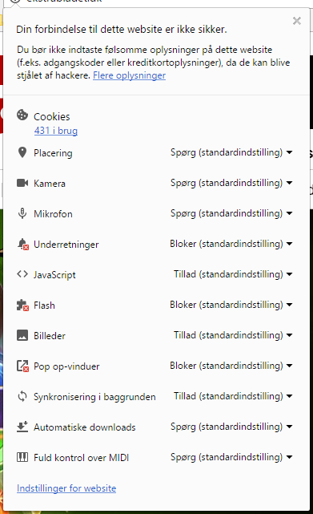Click the Flash puzzle piece icon

[22, 306]
